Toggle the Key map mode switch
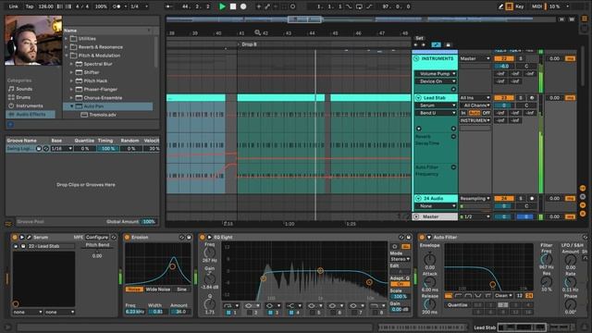This screenshot has height=333, width=592. (x=520, y=6)
